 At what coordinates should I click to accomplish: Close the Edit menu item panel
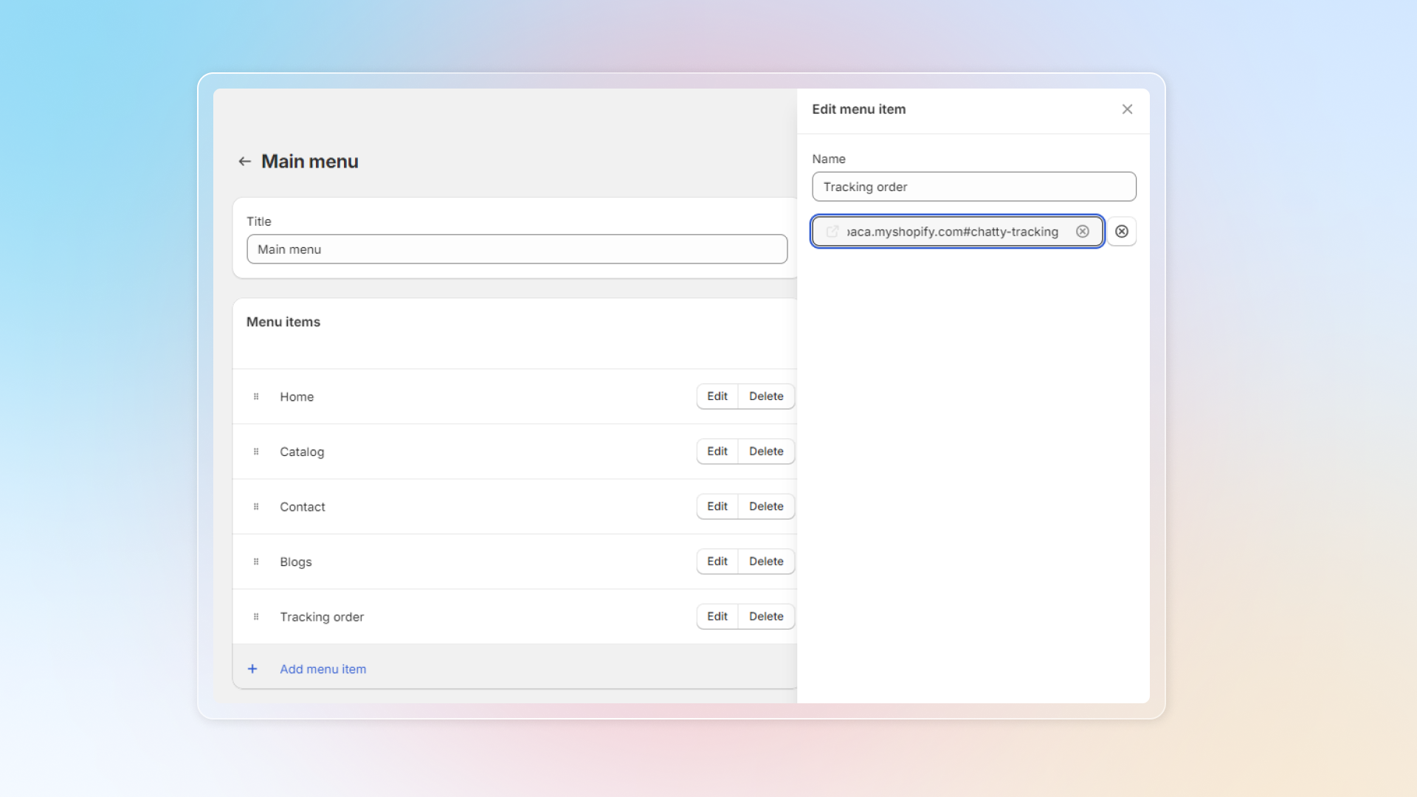[x=1127, y=109]
